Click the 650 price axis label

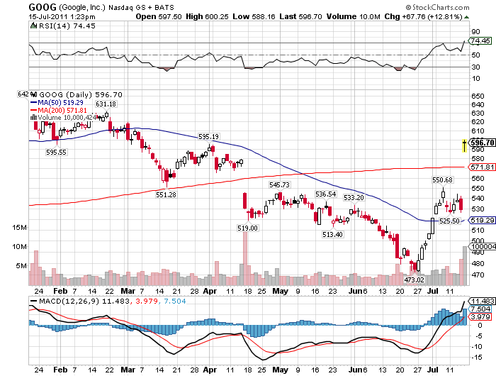478,96
